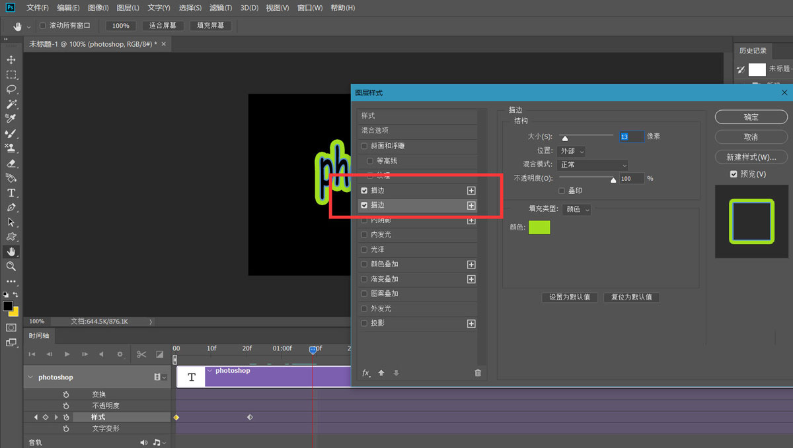Image resolution: width=793 pixels, height=448 pixels.
Task: Open the 混合模式 dropdown
Action: pos(592,164)
